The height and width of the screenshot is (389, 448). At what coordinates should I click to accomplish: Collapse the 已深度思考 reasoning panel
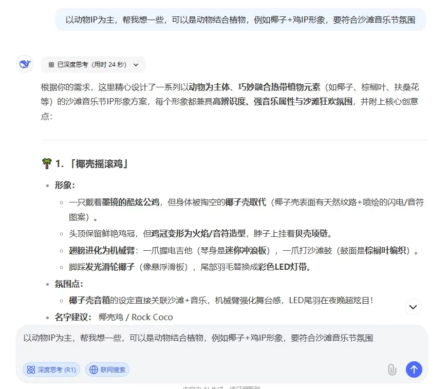[x=92, y=64]
